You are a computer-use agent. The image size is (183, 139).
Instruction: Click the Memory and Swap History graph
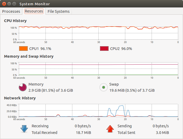pos(98,69)
